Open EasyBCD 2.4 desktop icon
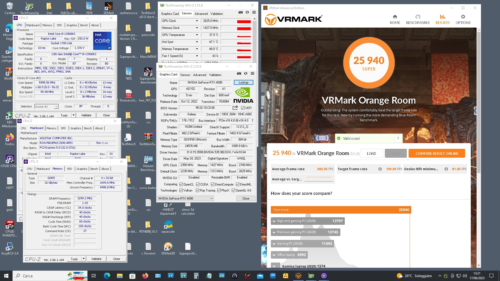The width and height of the screenshot is (500, 281). [10, 248]
